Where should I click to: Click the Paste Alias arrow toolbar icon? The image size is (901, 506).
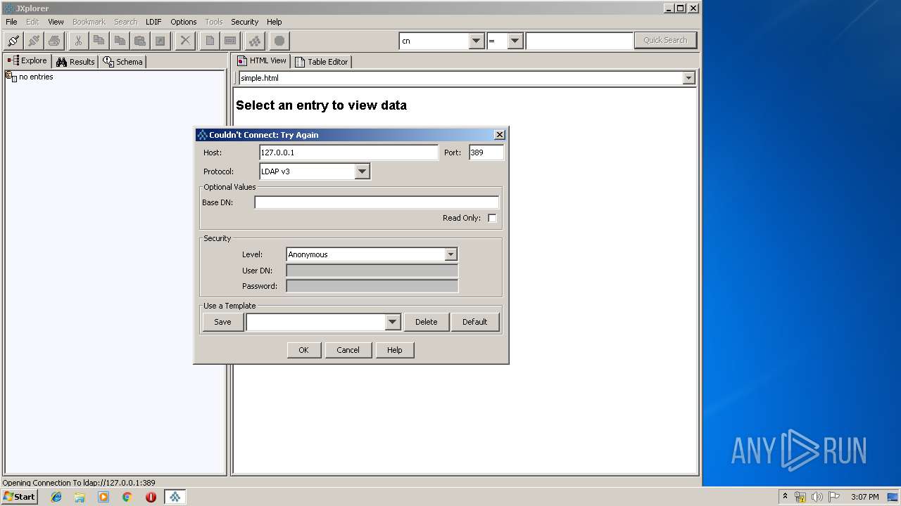click(x=160, y=41)
